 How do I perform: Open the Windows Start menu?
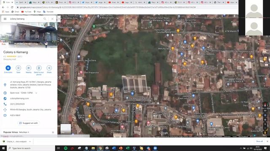(x=3, y=148)
